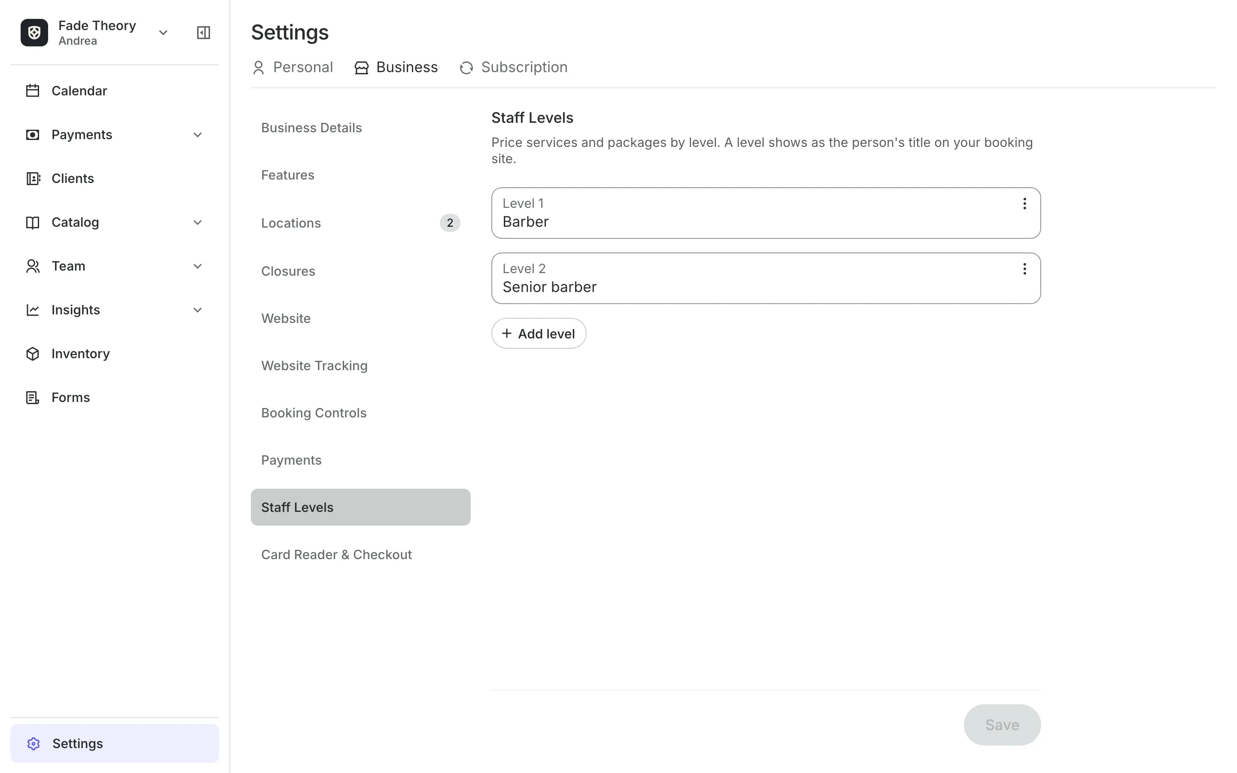Click the Clients address book icon
1237x773 pixels.
click(x=33, y=178)
